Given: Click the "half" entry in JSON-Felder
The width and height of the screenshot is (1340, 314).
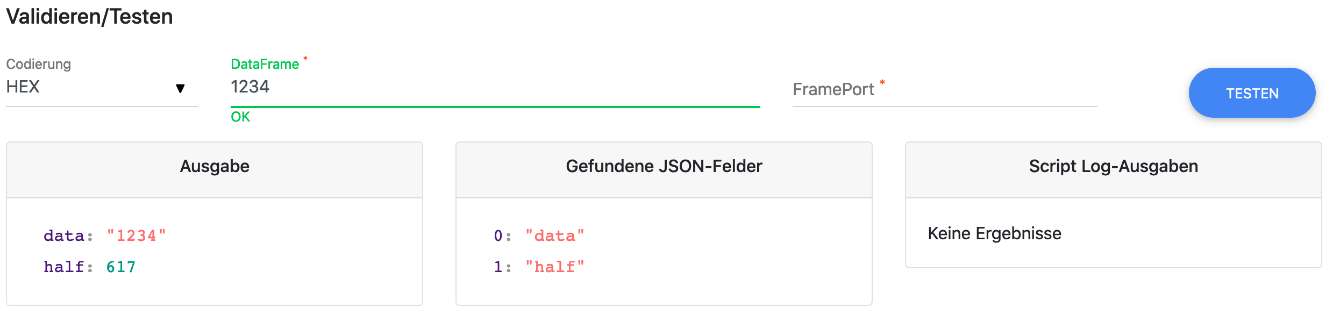Looking at the screenshot, I should pos(554,267).
